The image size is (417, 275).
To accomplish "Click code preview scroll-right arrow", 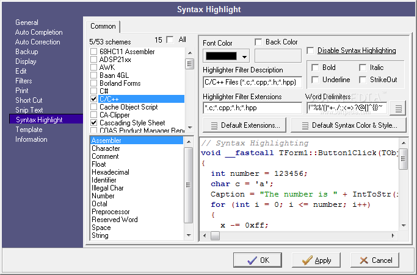I will pos(393,235).
